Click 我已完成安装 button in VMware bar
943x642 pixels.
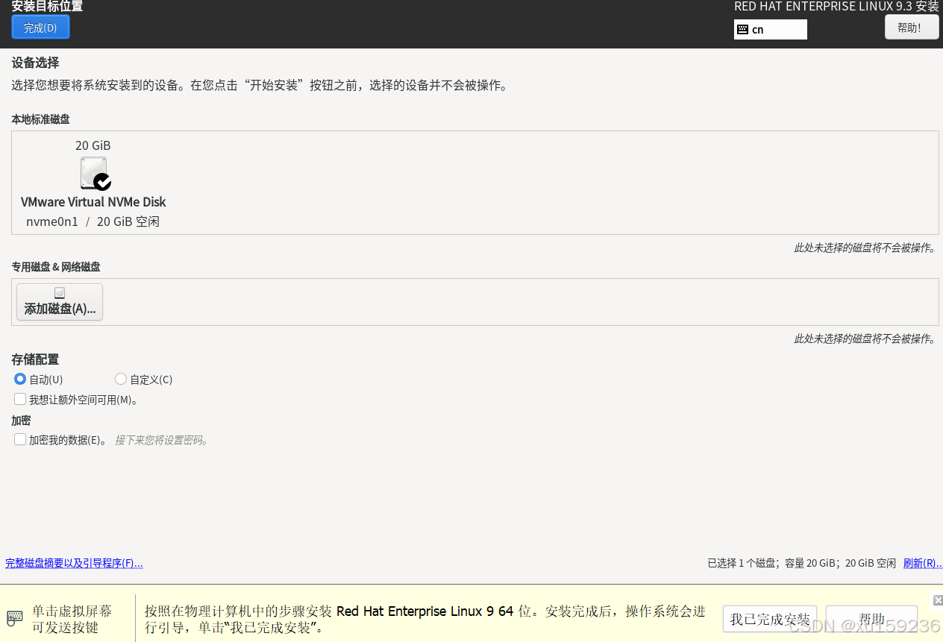coord(770,620)
